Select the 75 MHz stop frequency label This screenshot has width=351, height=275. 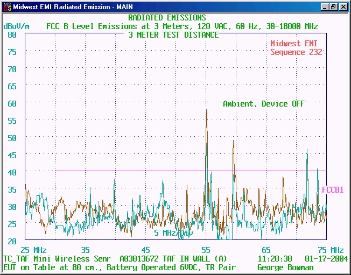(x=330, y=250)
